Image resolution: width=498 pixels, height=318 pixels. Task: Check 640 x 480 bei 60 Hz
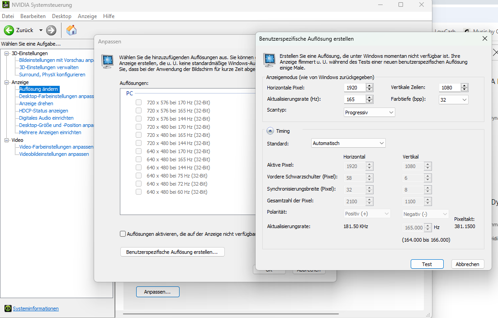(x=138, y=192)
